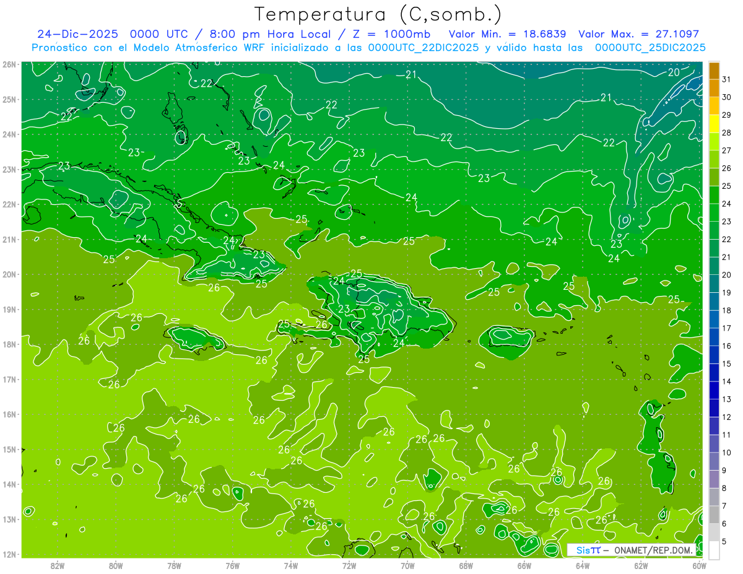
Task: Click the 20N latitude axis label
Action: (x=9, y=274)
